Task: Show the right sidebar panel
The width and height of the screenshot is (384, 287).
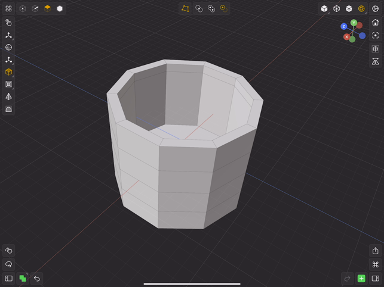Action: pos(375,279)
